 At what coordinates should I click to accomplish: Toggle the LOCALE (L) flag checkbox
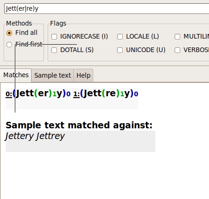tap(120, 37)
